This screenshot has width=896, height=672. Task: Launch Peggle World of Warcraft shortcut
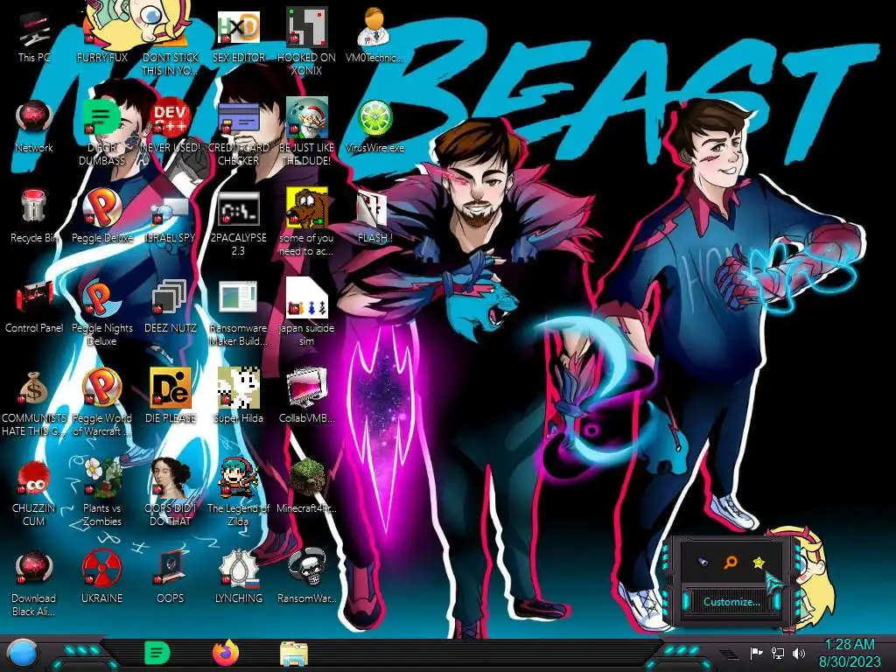point(101,388)
